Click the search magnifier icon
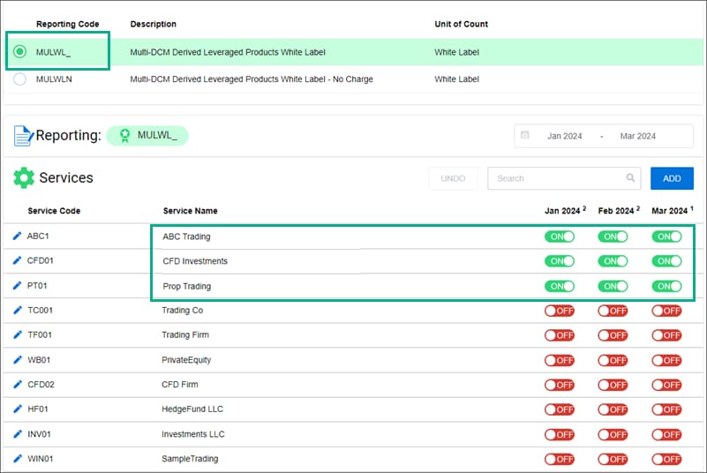Screen dimensions: 707x473 point(630,178)
